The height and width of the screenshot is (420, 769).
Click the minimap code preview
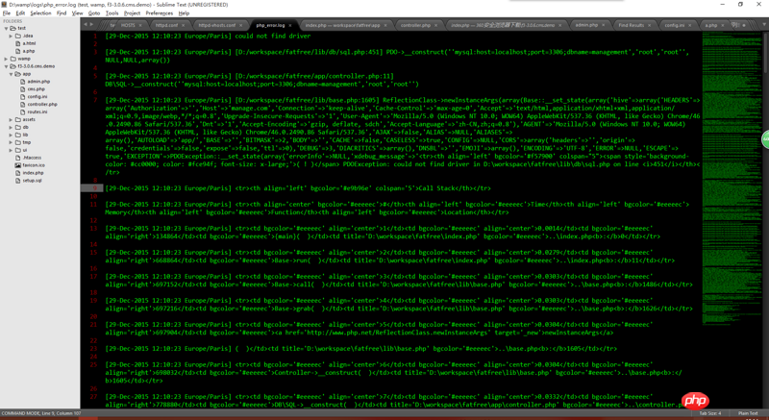(x=732, y=177)
